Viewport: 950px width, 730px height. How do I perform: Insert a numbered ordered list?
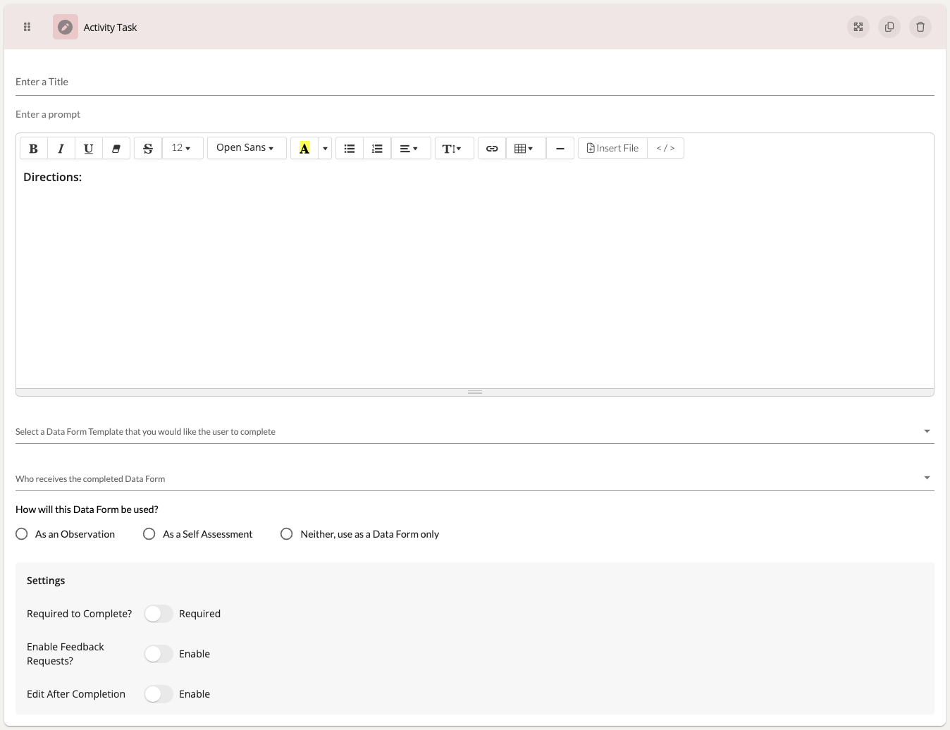pos(377,148)
